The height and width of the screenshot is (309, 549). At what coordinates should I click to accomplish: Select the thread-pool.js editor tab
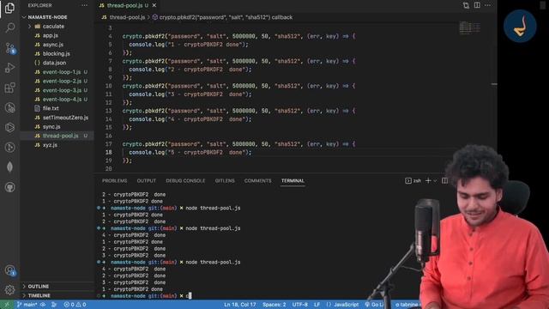click(124, 5)
